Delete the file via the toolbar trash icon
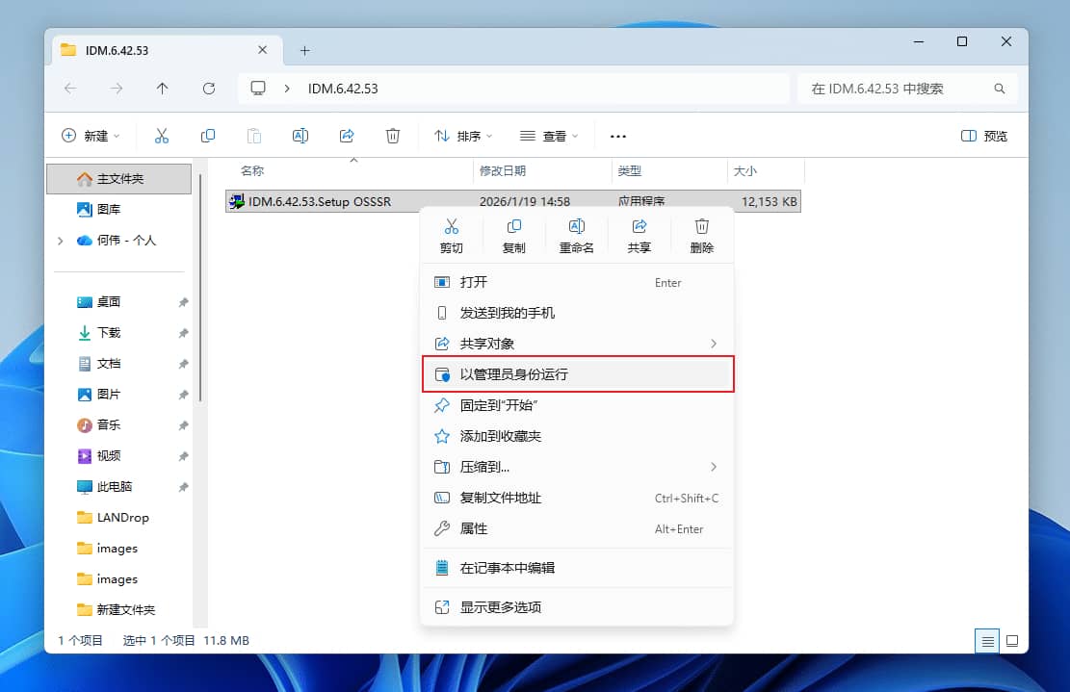Screen dimensions: 1070x692 pyautogui.click(x=393, y=136)
